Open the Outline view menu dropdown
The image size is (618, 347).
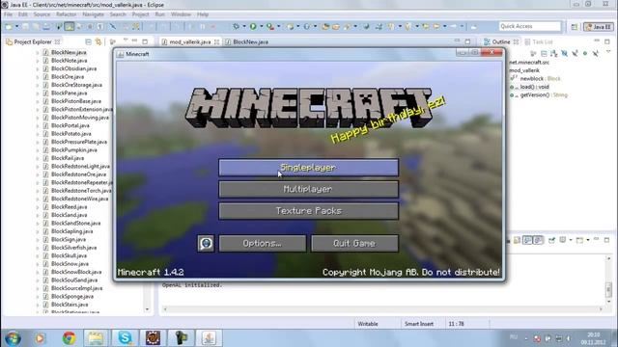[607, 52]
